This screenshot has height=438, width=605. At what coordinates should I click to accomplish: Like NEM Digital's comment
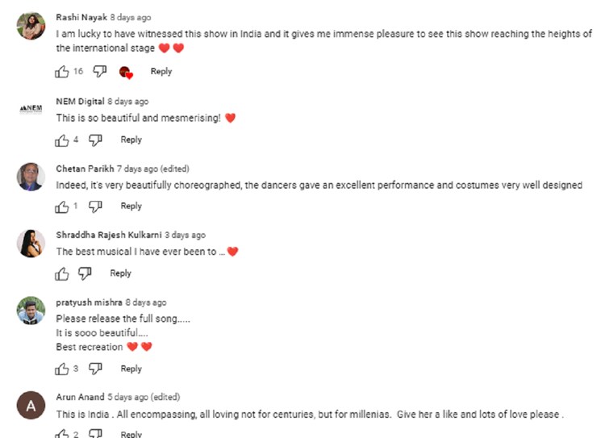[62, 140]
